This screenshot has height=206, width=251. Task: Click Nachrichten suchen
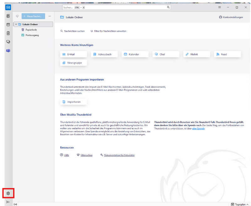pos(72,31)
